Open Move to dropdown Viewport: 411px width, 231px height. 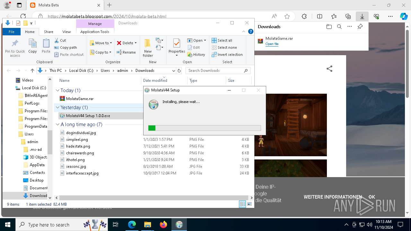coord(101,43)
